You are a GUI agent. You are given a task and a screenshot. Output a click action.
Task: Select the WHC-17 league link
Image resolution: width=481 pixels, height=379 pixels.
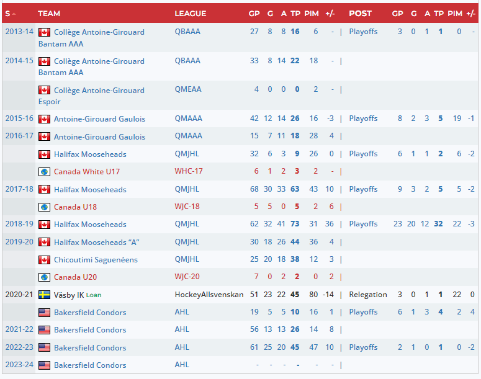click(188, 171)
